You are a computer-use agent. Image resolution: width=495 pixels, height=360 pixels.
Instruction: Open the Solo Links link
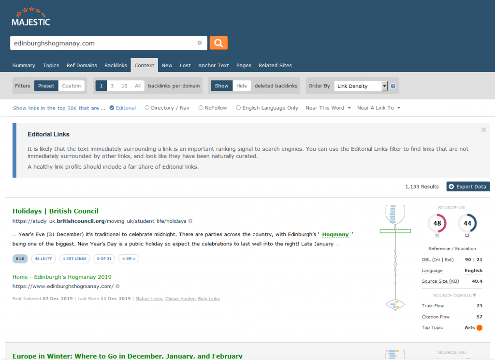pyautogui.click(x=209, y=299)
